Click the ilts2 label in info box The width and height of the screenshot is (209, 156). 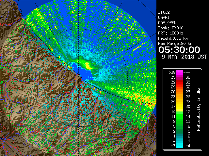[164, 12]
